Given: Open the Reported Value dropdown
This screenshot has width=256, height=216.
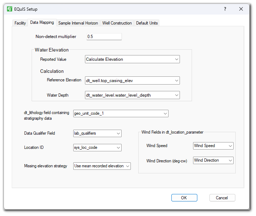Looking at the screenshot, I should tap(132, 59).
